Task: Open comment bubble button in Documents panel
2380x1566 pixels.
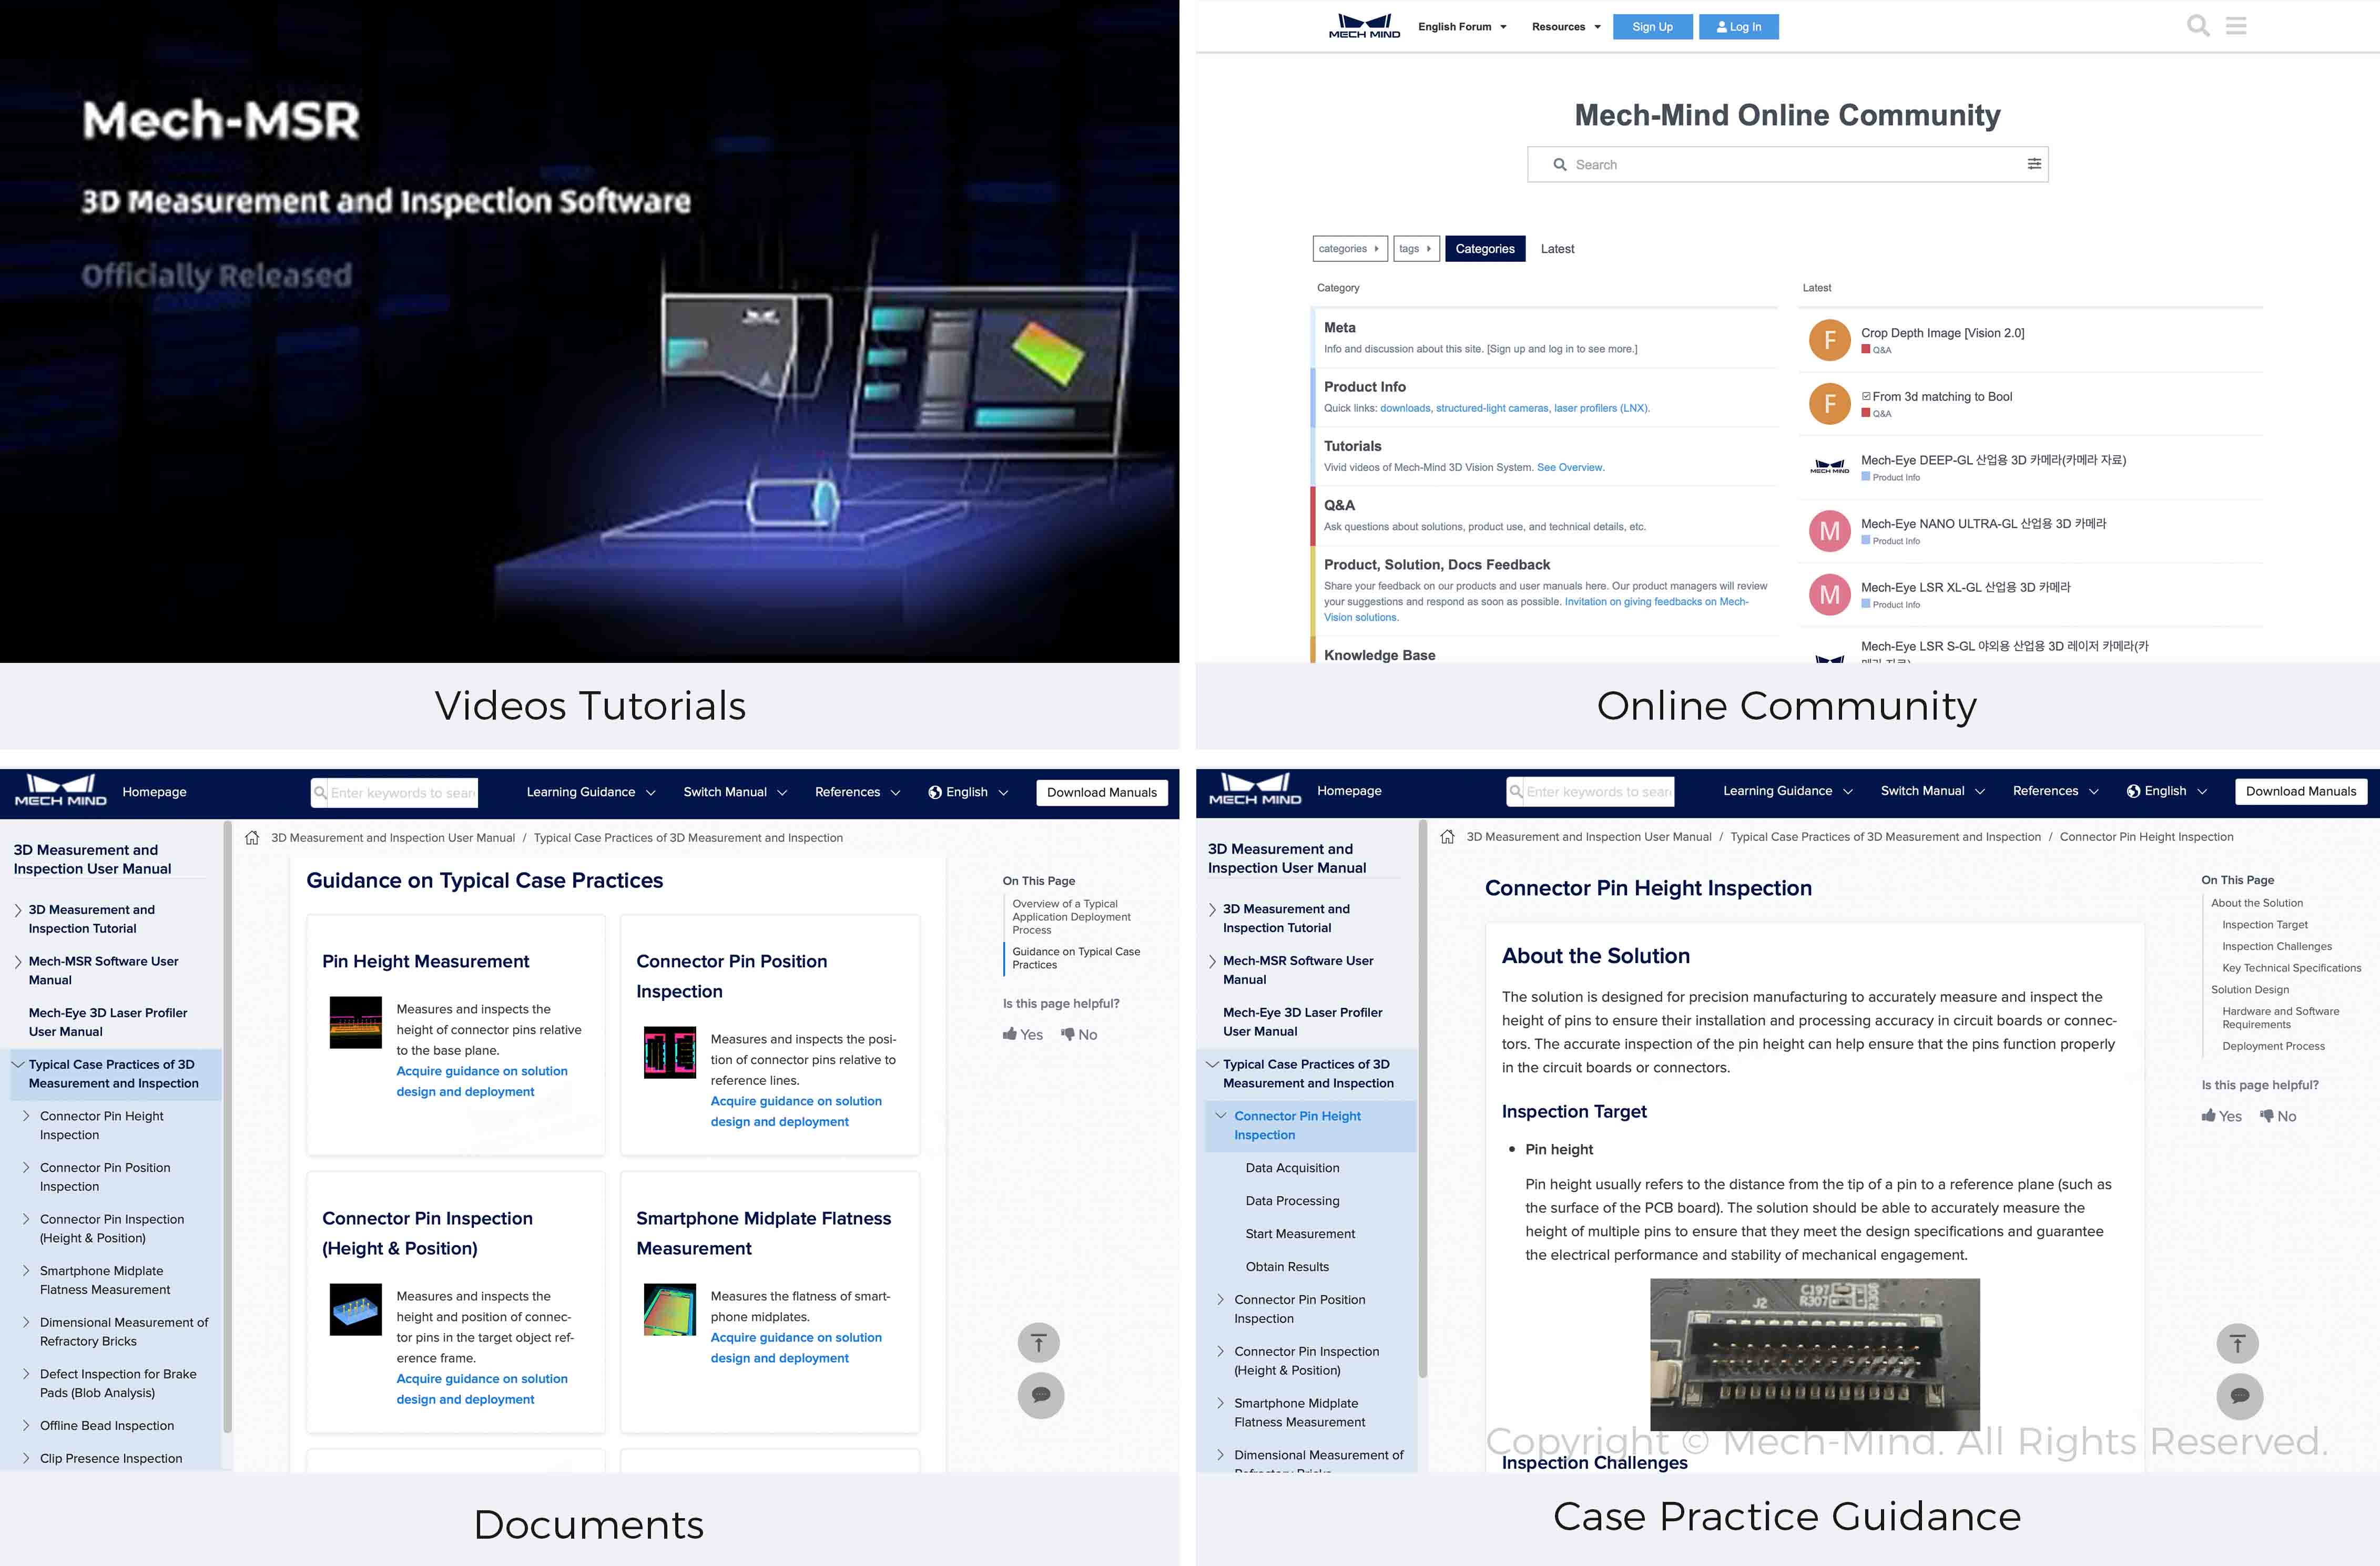Action: [x=1041, y=1395]
